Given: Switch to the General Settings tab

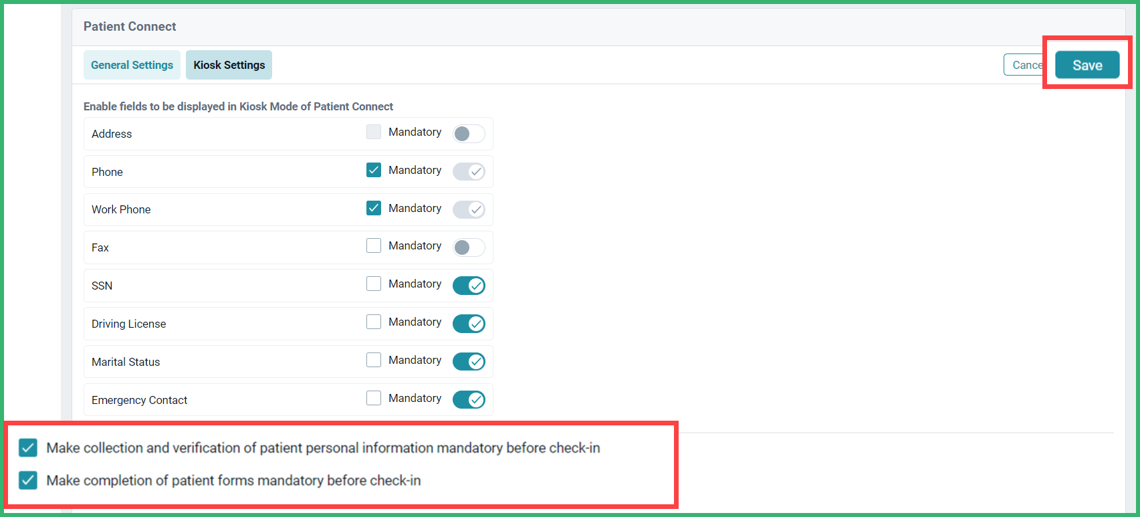Looking at the screenshot, I should coord(132,64).
